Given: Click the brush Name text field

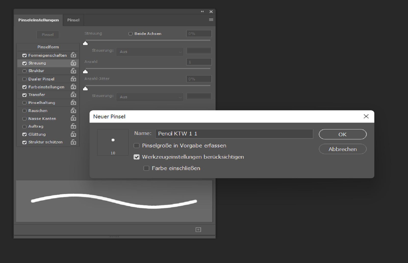Looking at the screenshot, I should [234, 134].
